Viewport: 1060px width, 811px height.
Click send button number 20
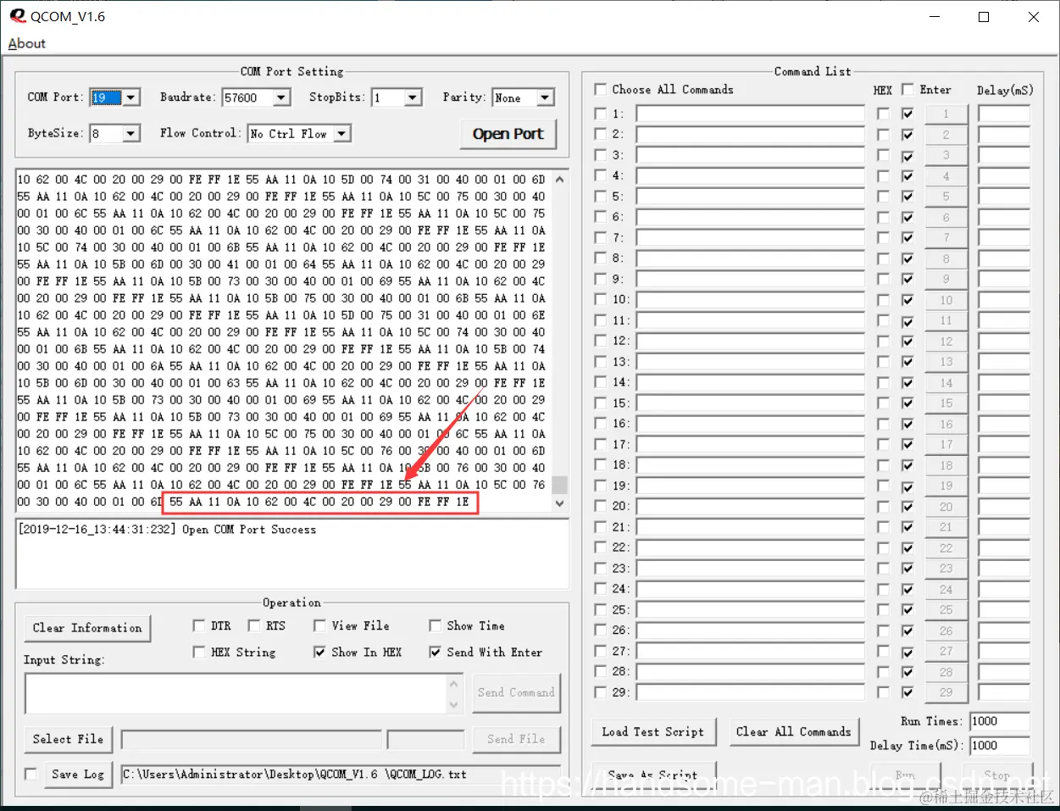946,507
